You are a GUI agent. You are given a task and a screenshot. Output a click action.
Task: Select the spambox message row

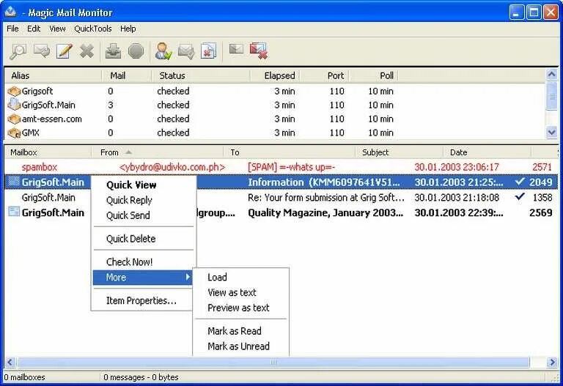[281, 167]
